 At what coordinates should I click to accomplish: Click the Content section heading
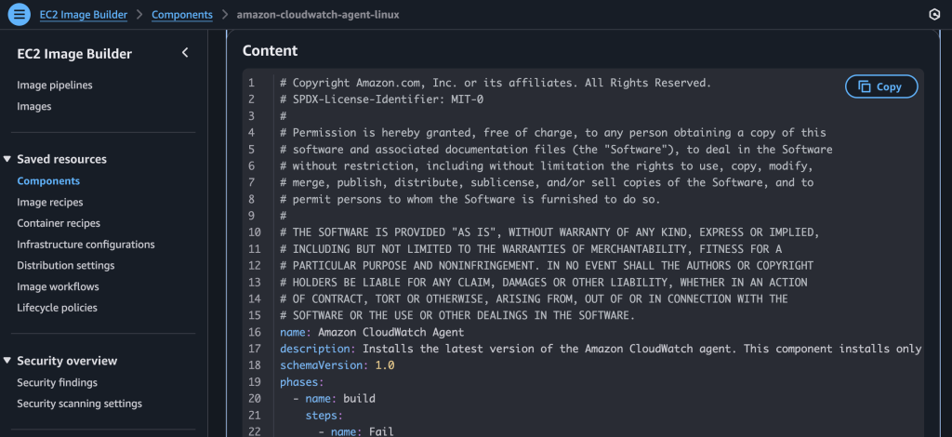(271, 51)
